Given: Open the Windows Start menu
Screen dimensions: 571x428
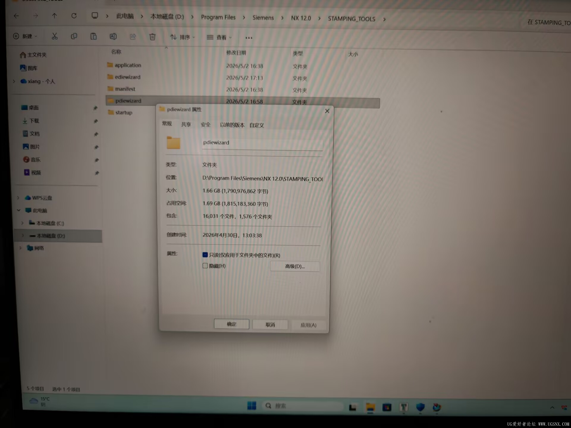Looking at the screenshot, I should pyautogui.click(x=252, y=406).
